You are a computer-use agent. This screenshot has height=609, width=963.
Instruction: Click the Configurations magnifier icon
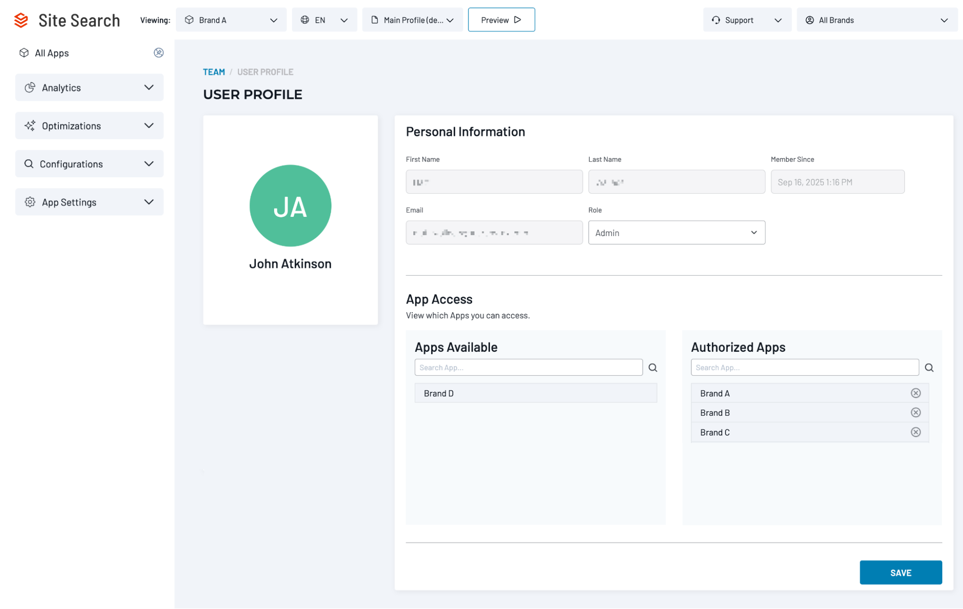pyautogui.click(x=29, y=164)
